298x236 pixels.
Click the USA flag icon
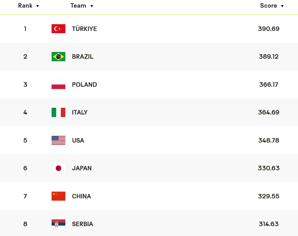coord(58,140)
